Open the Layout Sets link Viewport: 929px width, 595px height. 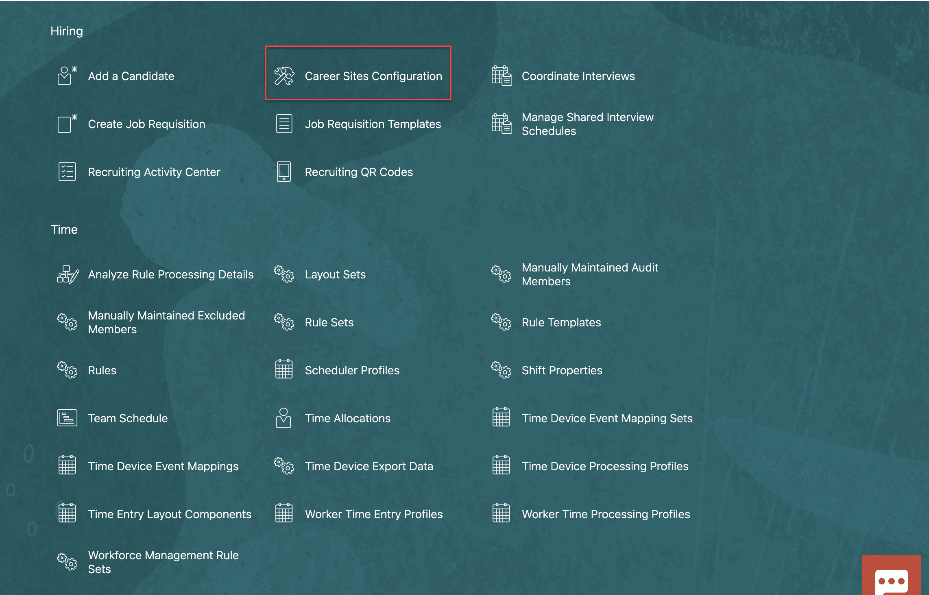click(x=335, y=275)
